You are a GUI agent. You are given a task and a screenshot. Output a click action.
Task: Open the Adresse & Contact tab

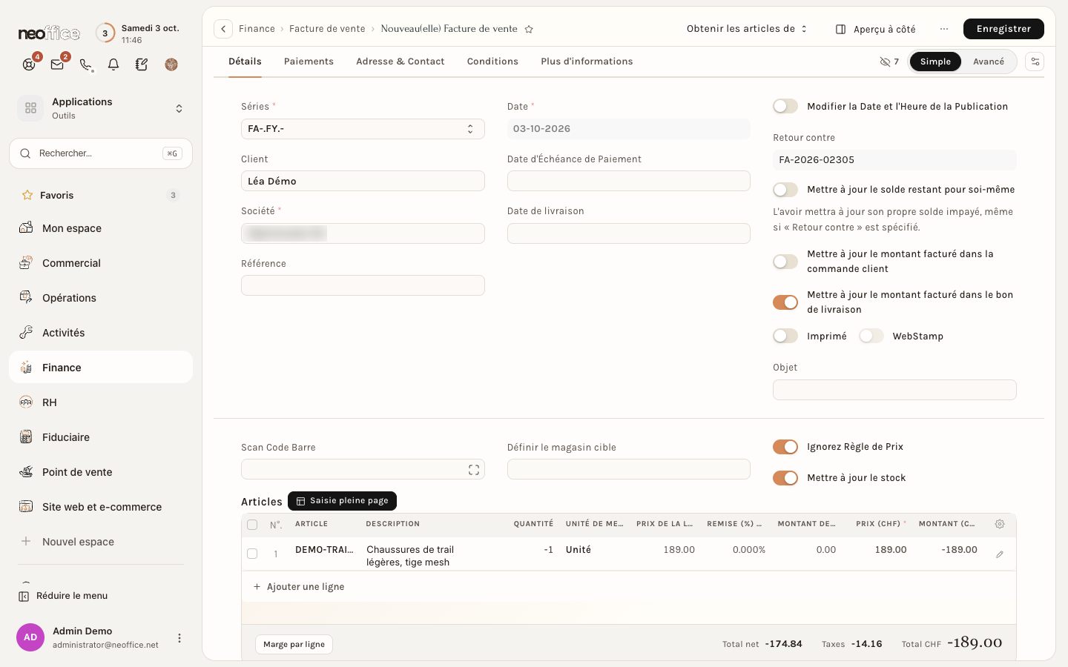(x=400, y=62)
